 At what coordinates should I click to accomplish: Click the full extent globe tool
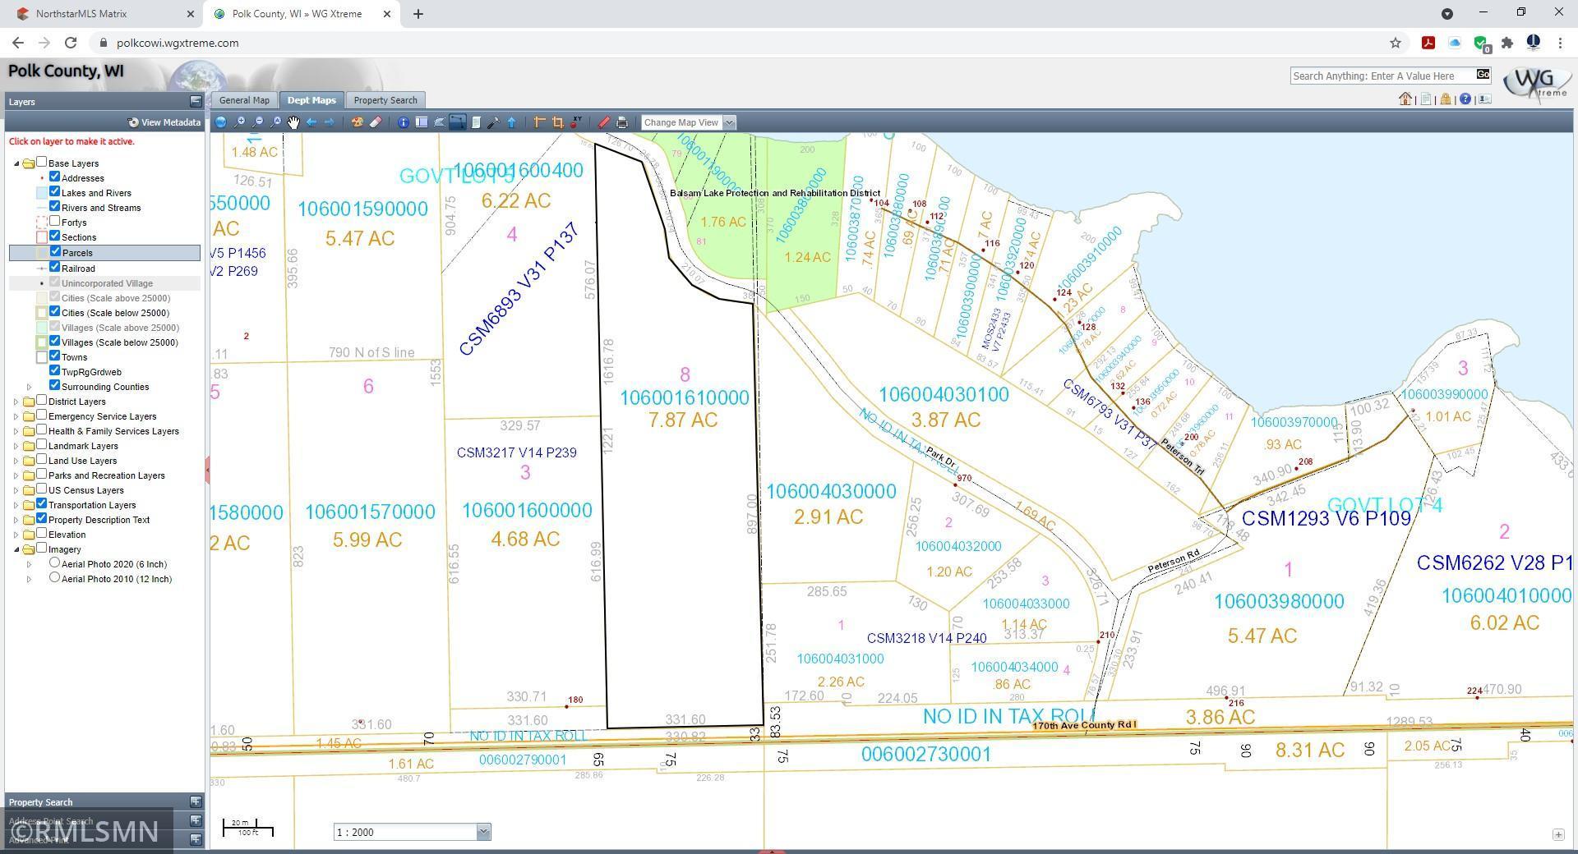click(220, 122)
